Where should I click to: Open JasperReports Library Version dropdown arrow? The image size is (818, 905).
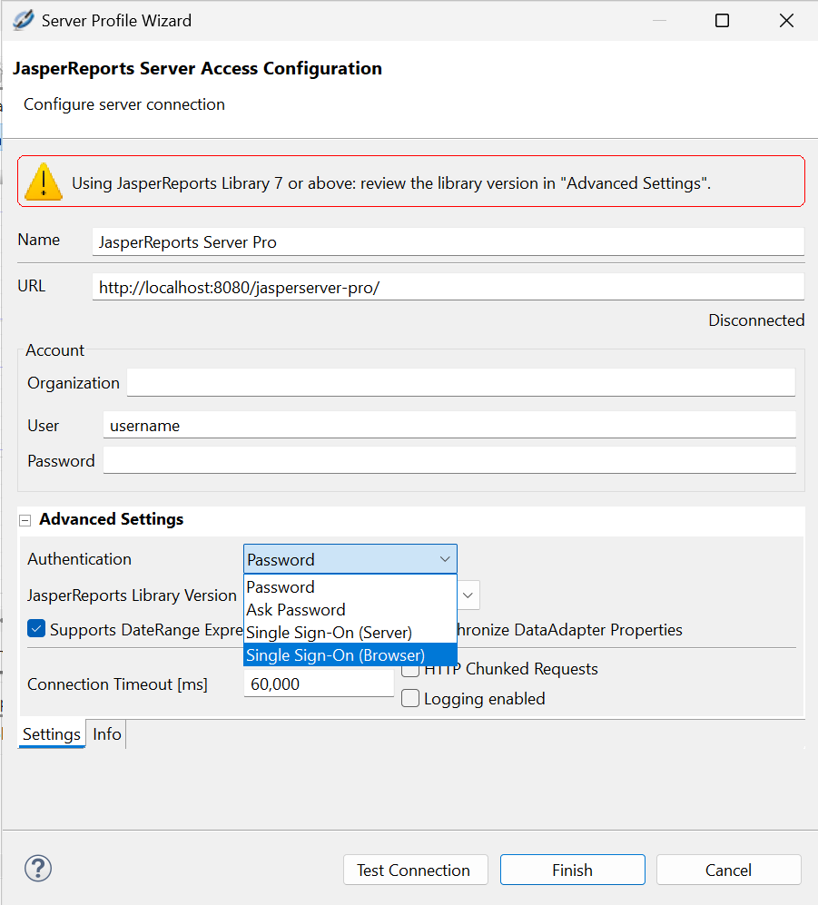pyautogui.click(x=468, y=595)
